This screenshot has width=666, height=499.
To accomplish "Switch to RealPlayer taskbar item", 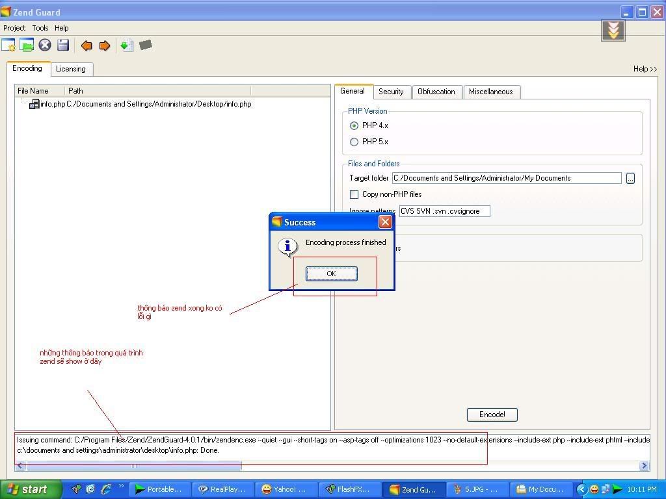I will pos(222,489).
